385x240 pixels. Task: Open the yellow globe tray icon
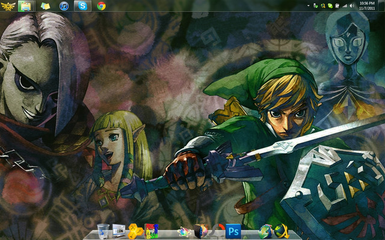coord(323,5)
